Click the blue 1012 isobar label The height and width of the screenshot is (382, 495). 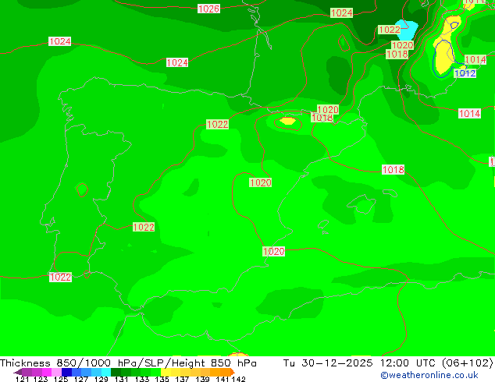pyautogui.click(x=465, y=73)
